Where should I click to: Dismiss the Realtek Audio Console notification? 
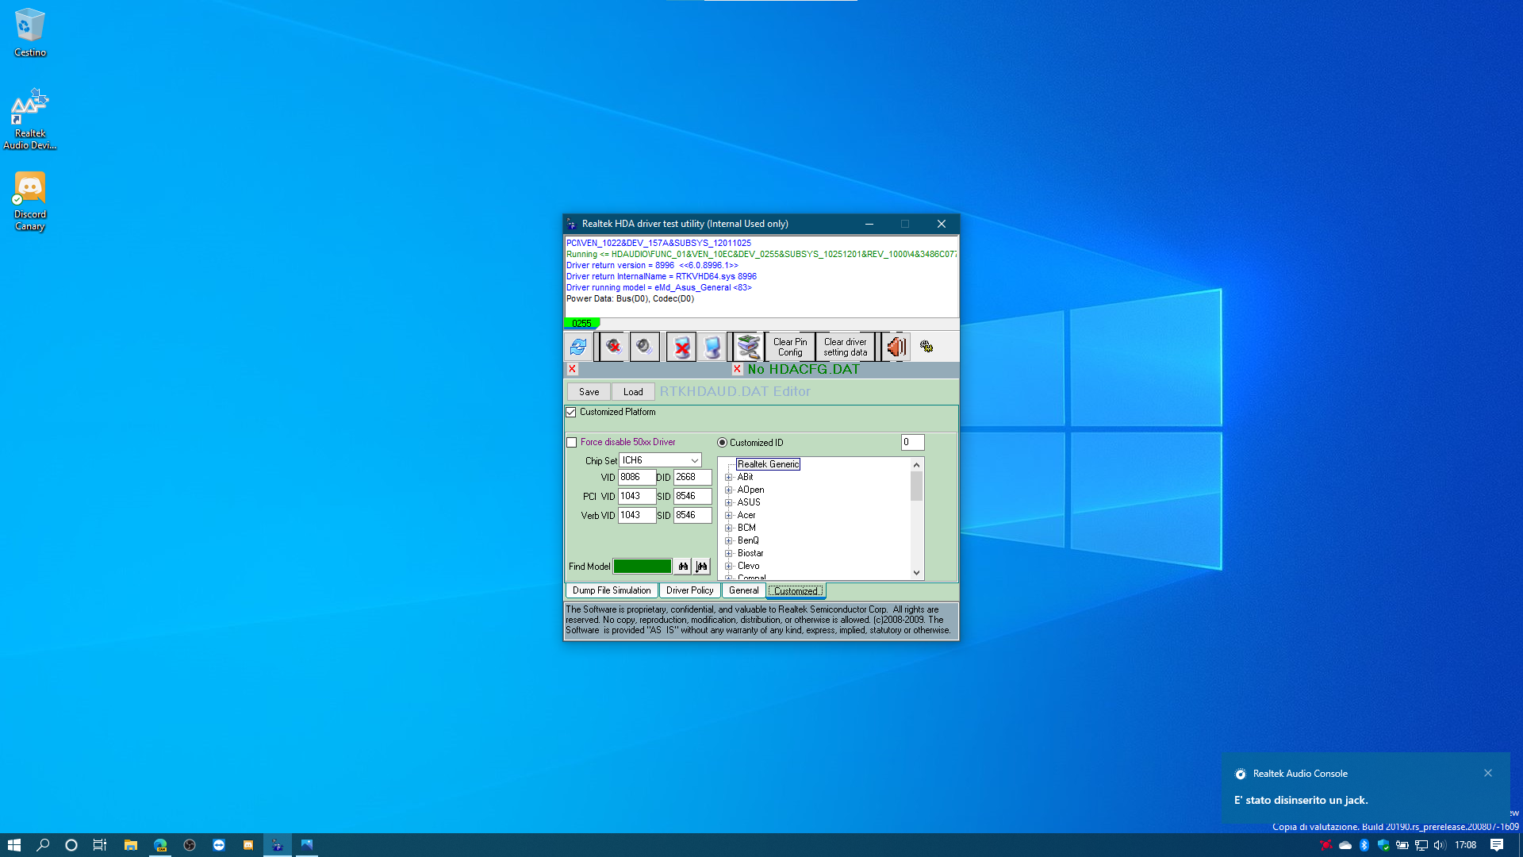tap(1488, 773)
